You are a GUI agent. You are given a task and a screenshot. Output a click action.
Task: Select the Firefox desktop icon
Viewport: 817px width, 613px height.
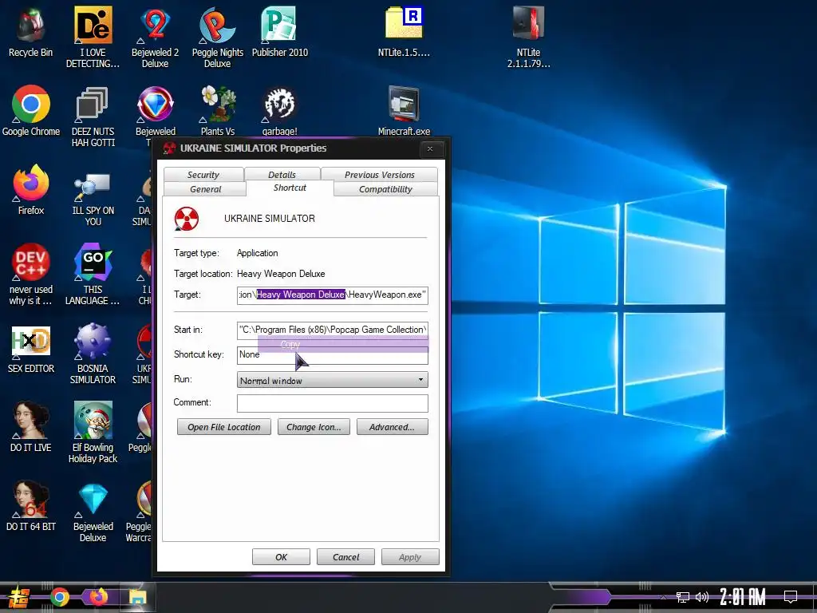pyautogui.click(x=31, y=190)
